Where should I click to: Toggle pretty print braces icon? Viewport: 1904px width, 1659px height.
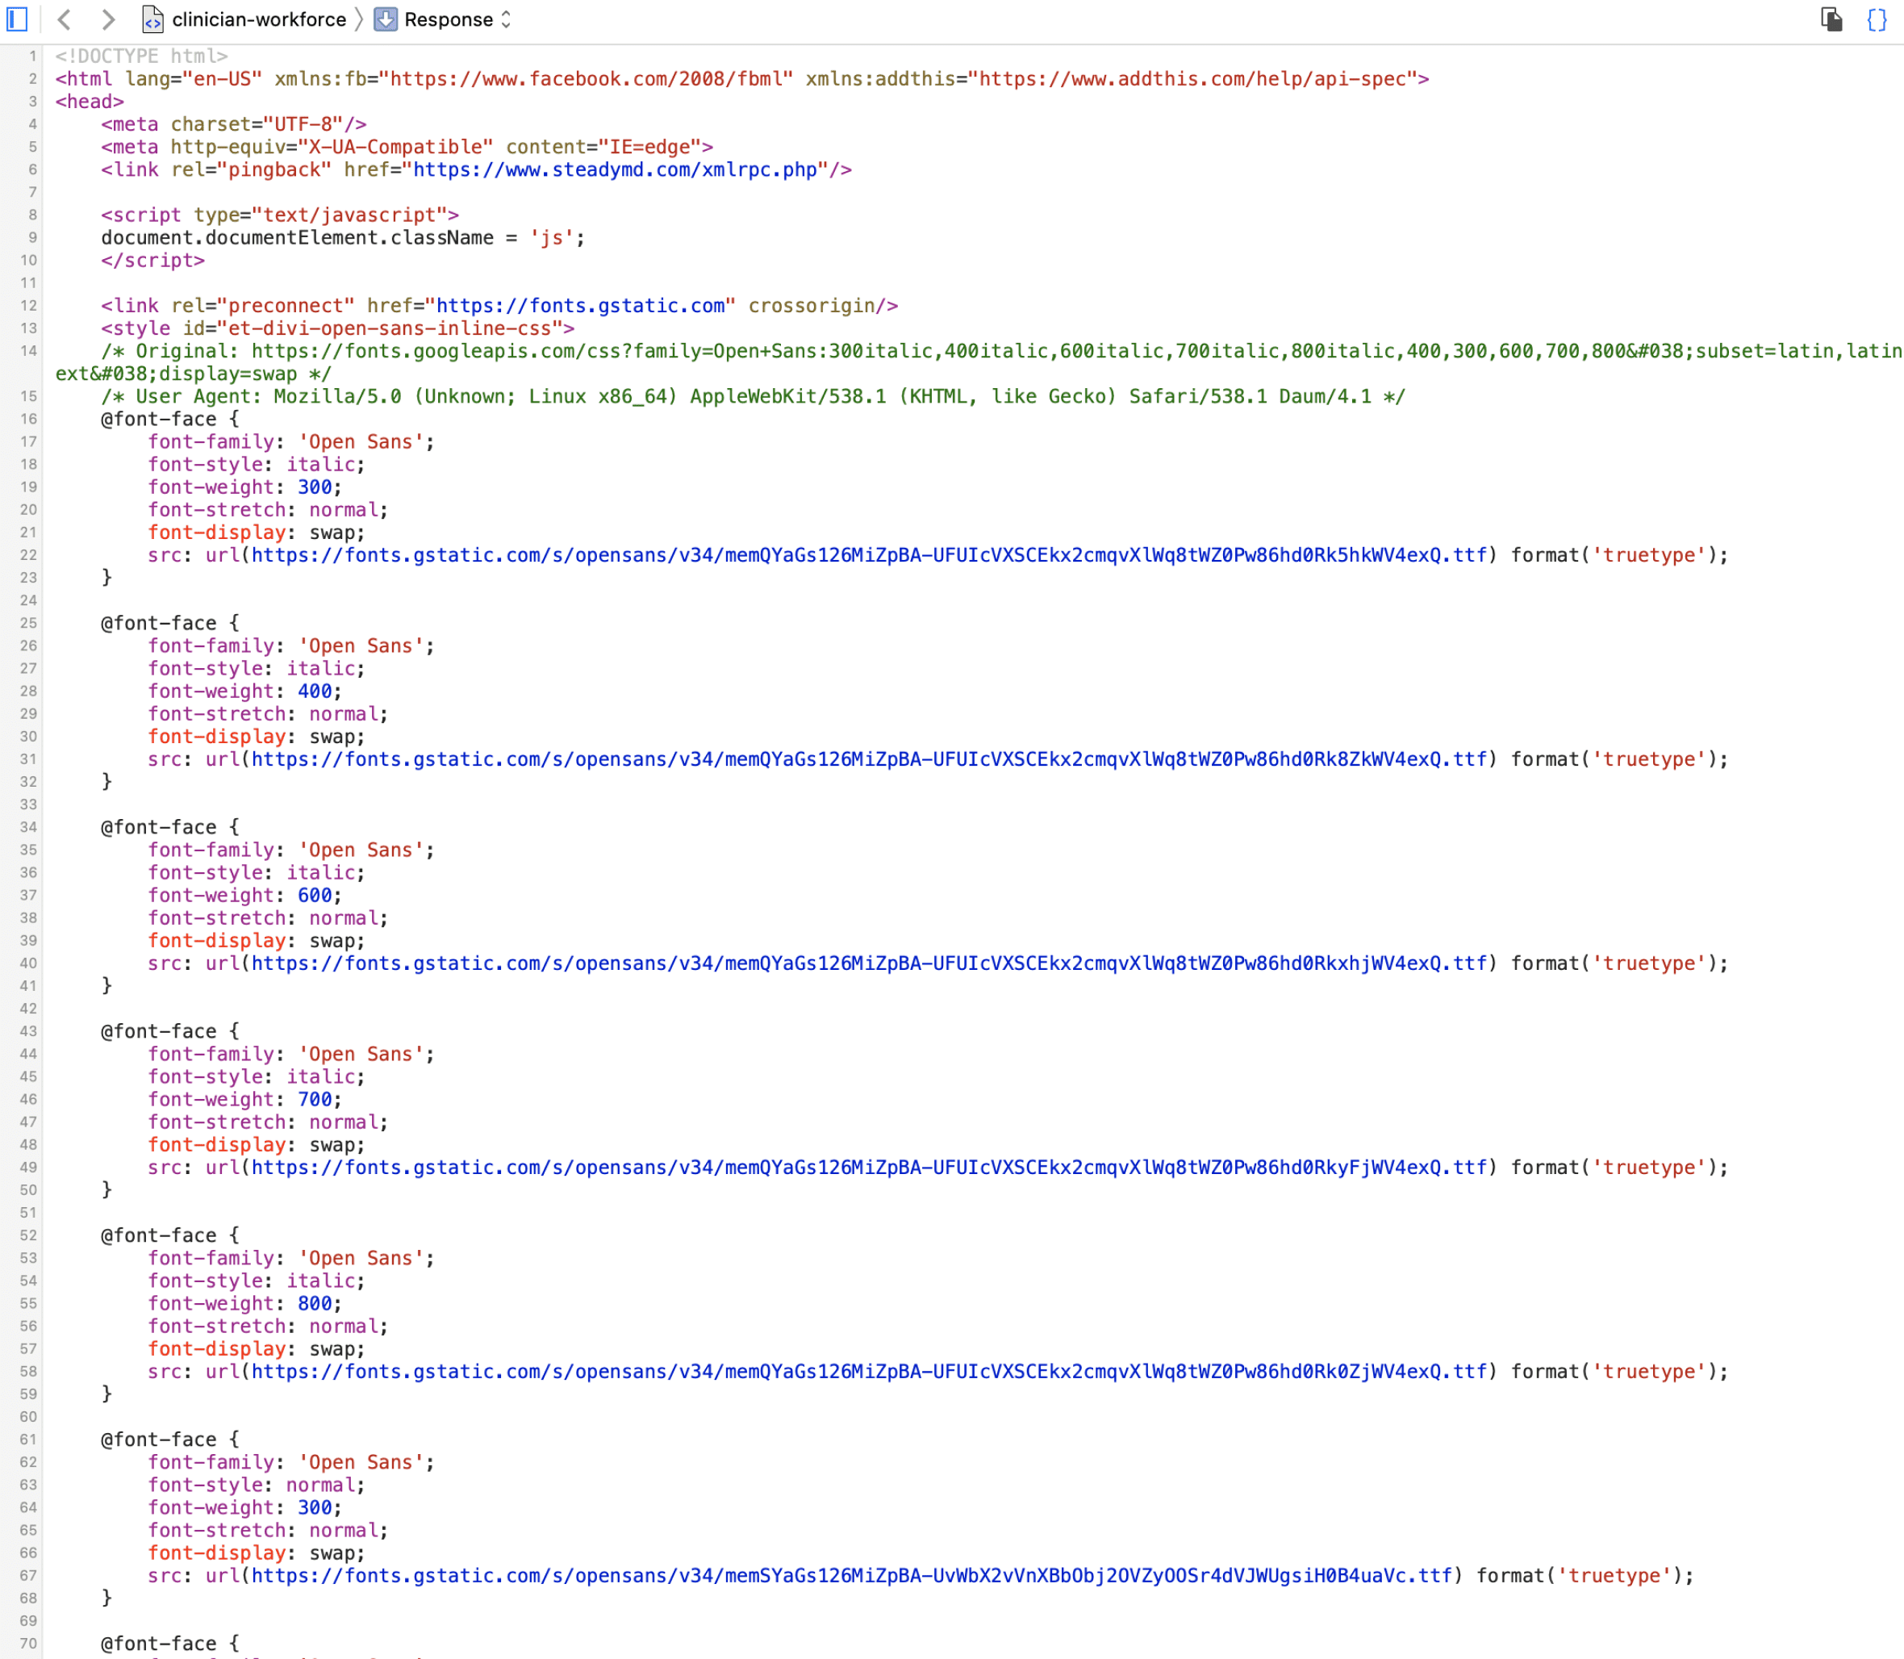[1877, 19]
